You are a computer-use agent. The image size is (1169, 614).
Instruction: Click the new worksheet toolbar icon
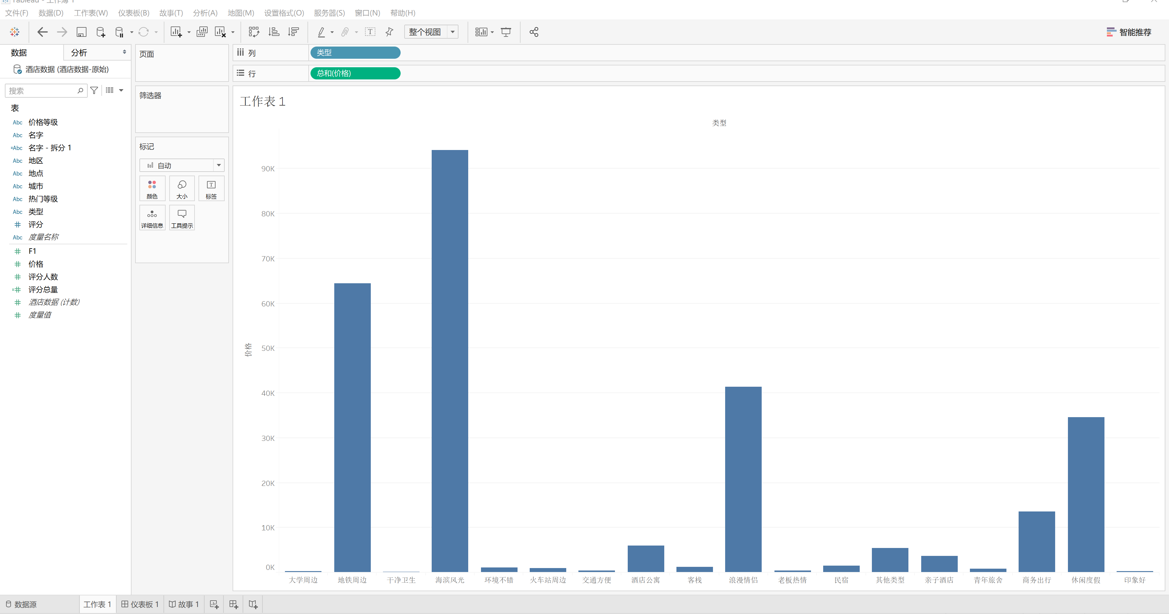point(176,32)
